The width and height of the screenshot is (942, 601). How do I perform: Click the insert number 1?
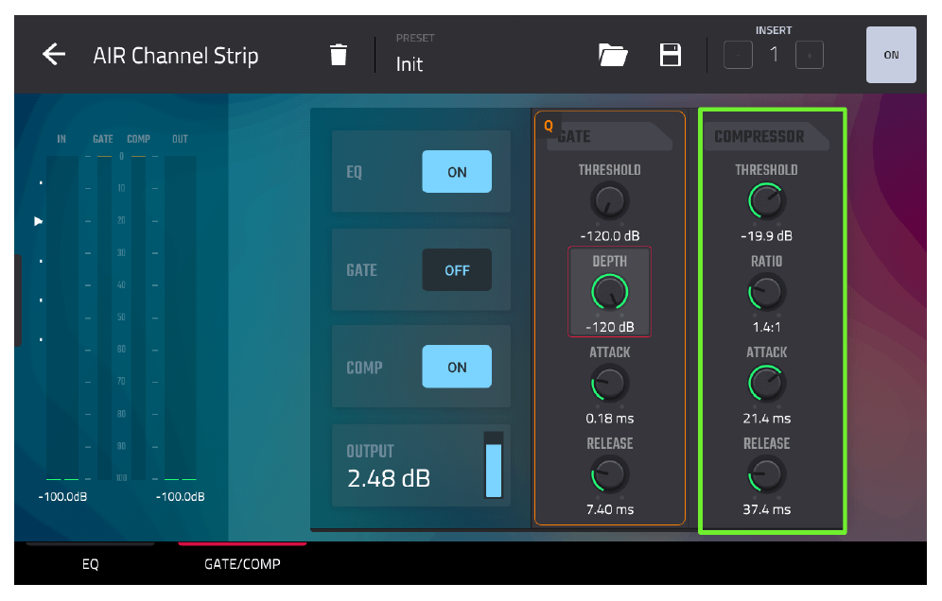click(x=774, y=55)
